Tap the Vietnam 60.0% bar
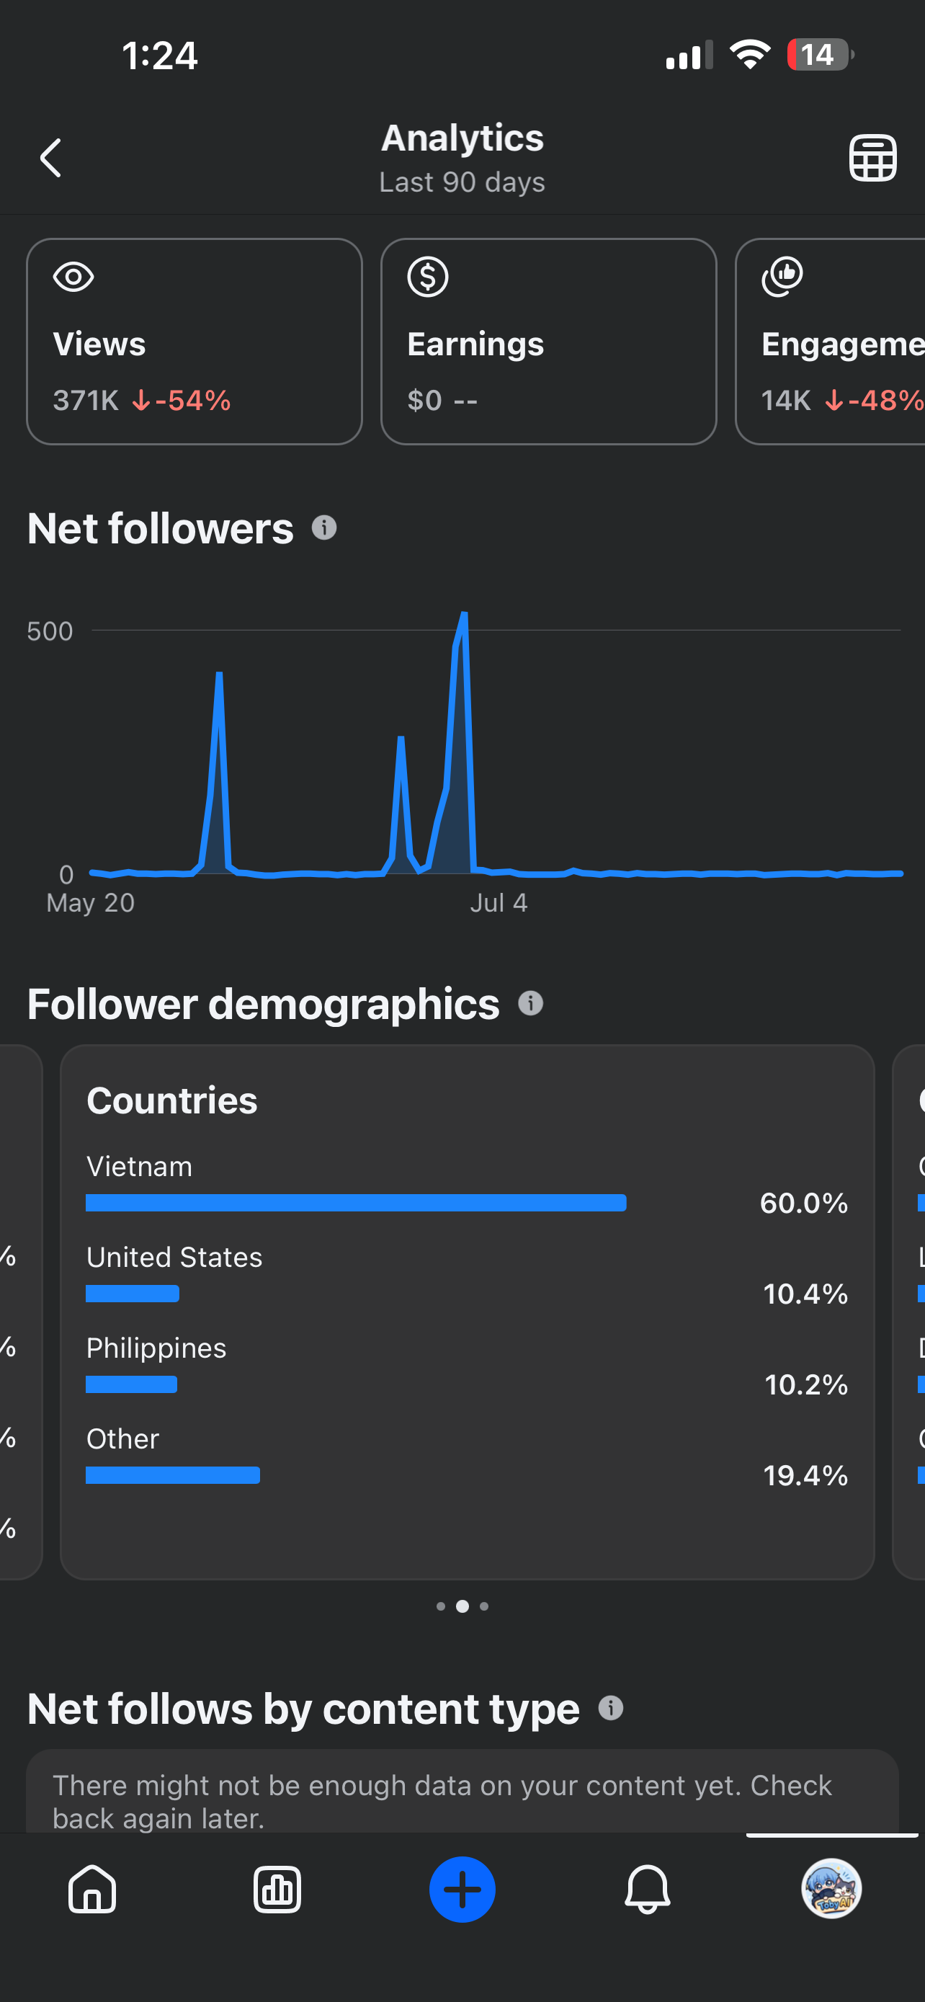Viewport: 925px width, 2002px height. pyautogui.click(x=356, y=1203)
